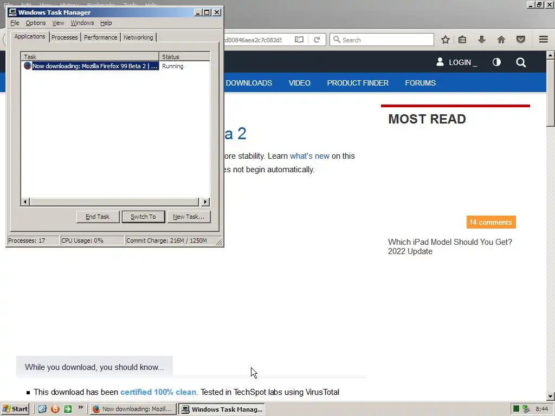Switch to Firefox taskbar button
This screenshot has width=555, height=416.
pyautogui.click(x=133, y=409)
